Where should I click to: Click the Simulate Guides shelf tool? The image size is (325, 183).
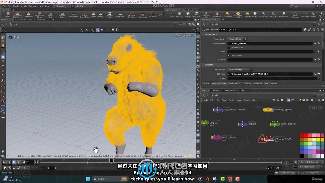point(62,15)
